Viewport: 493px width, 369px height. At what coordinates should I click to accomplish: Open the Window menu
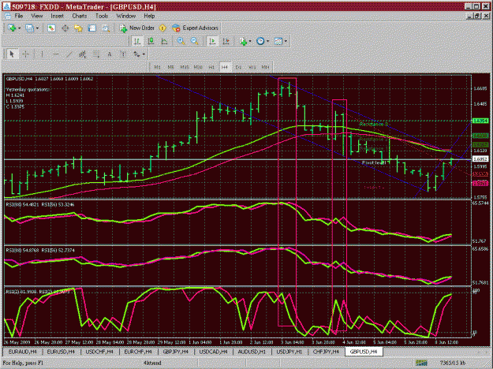125,16
